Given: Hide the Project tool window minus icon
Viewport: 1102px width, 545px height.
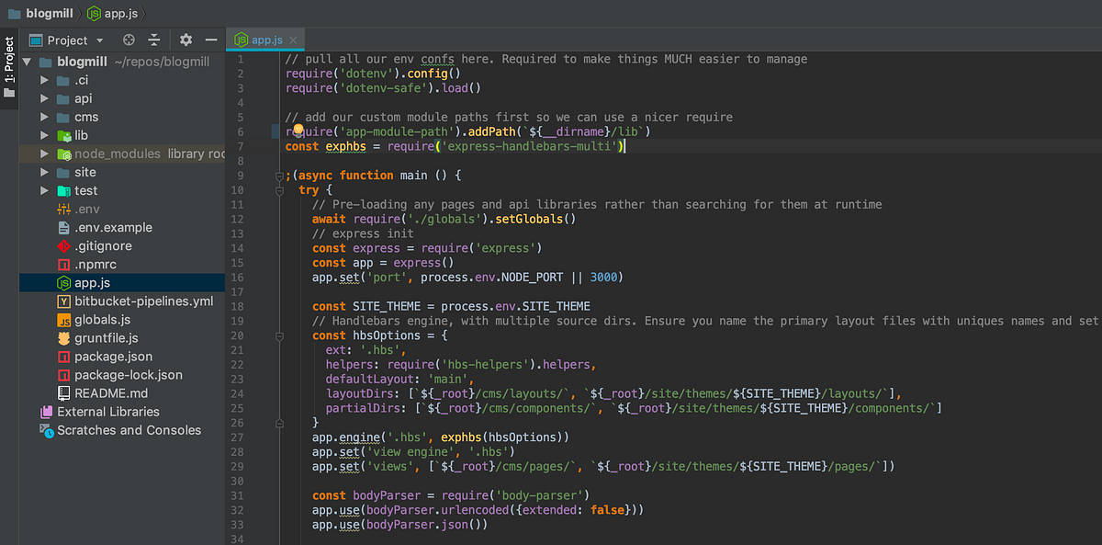Looking at the screenshot, I should tap(211, 40).
